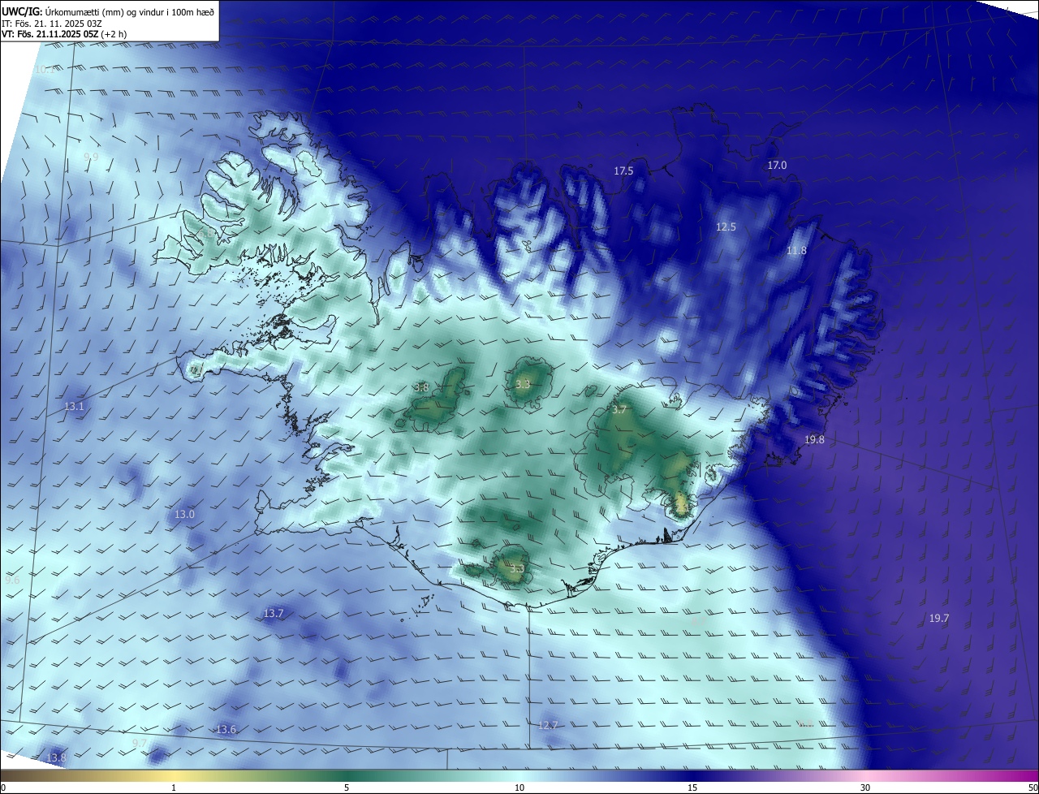Click the 'IT: Fös. 21. 11. 2025 03Z' line
This screenshot has width=1039, height=794.
pos(52,24)
